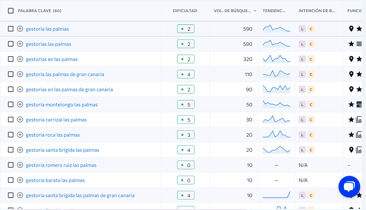The height and width of the screenshot is (210, 366).
Task: Open link 'gestoria roca las palmas'
Action: [53, 135]
